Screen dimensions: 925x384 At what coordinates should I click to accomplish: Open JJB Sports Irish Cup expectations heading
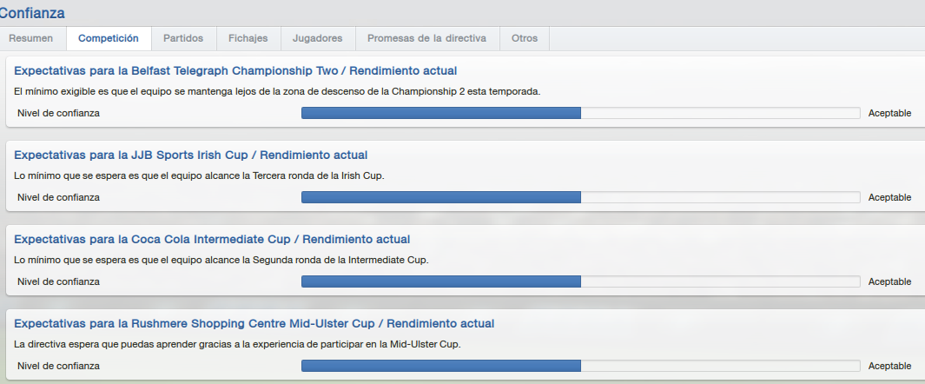coord(190,156)
